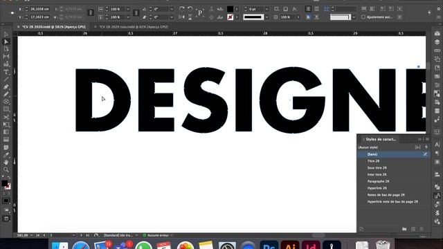Select the Hand tool
Screen dimensions: 443x249
[6, 163]
